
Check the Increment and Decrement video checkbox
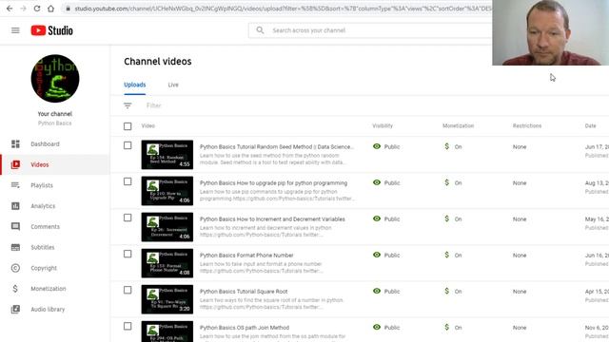(x=128, y=218)
